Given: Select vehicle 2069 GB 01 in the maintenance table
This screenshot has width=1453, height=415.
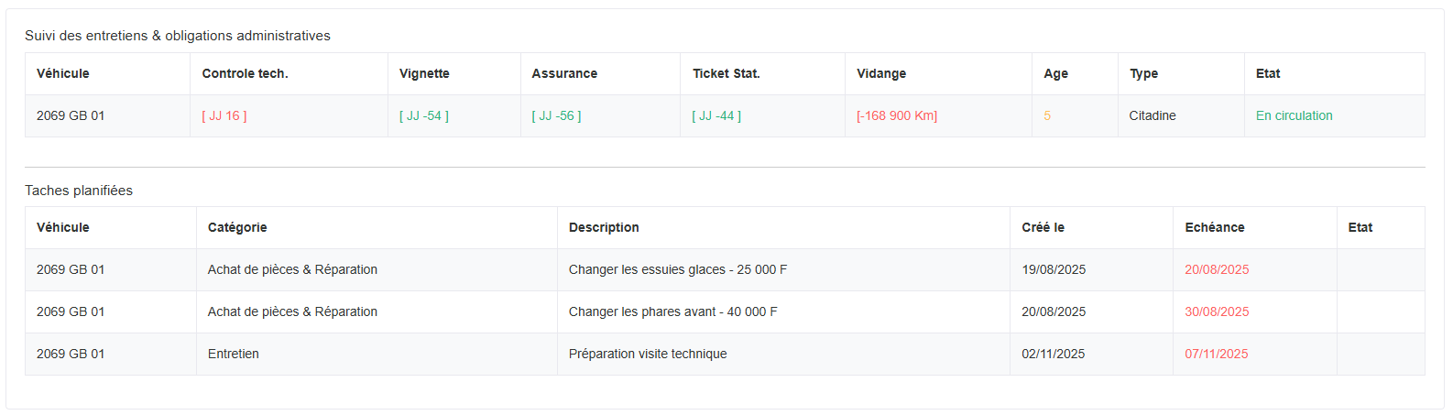Looking at the screenshot, I should point(71,116).
